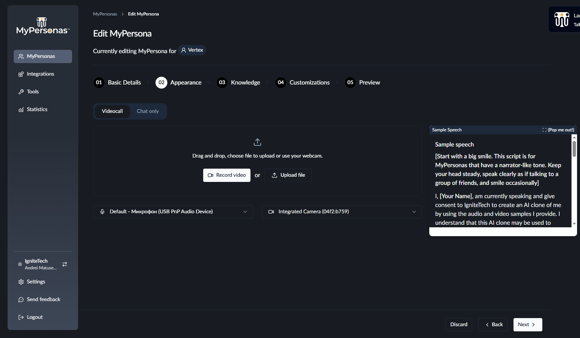Image resolution: width=580 pixels, height=338 pixels.
Task: Open the IgniteTech account entry
Action: pyautogui.click(x=38, y=264)
